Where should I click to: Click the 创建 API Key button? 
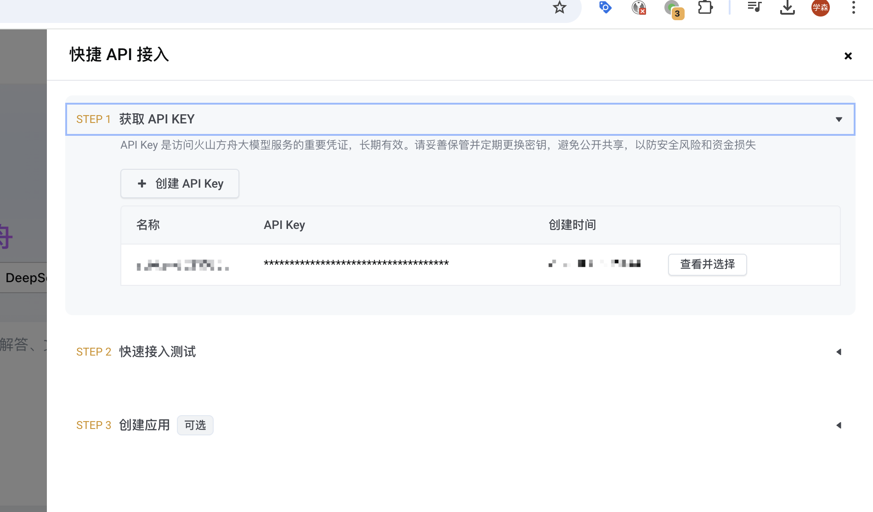pos(180,184)
